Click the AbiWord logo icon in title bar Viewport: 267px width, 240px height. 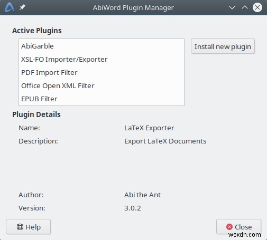coord(9,7)
